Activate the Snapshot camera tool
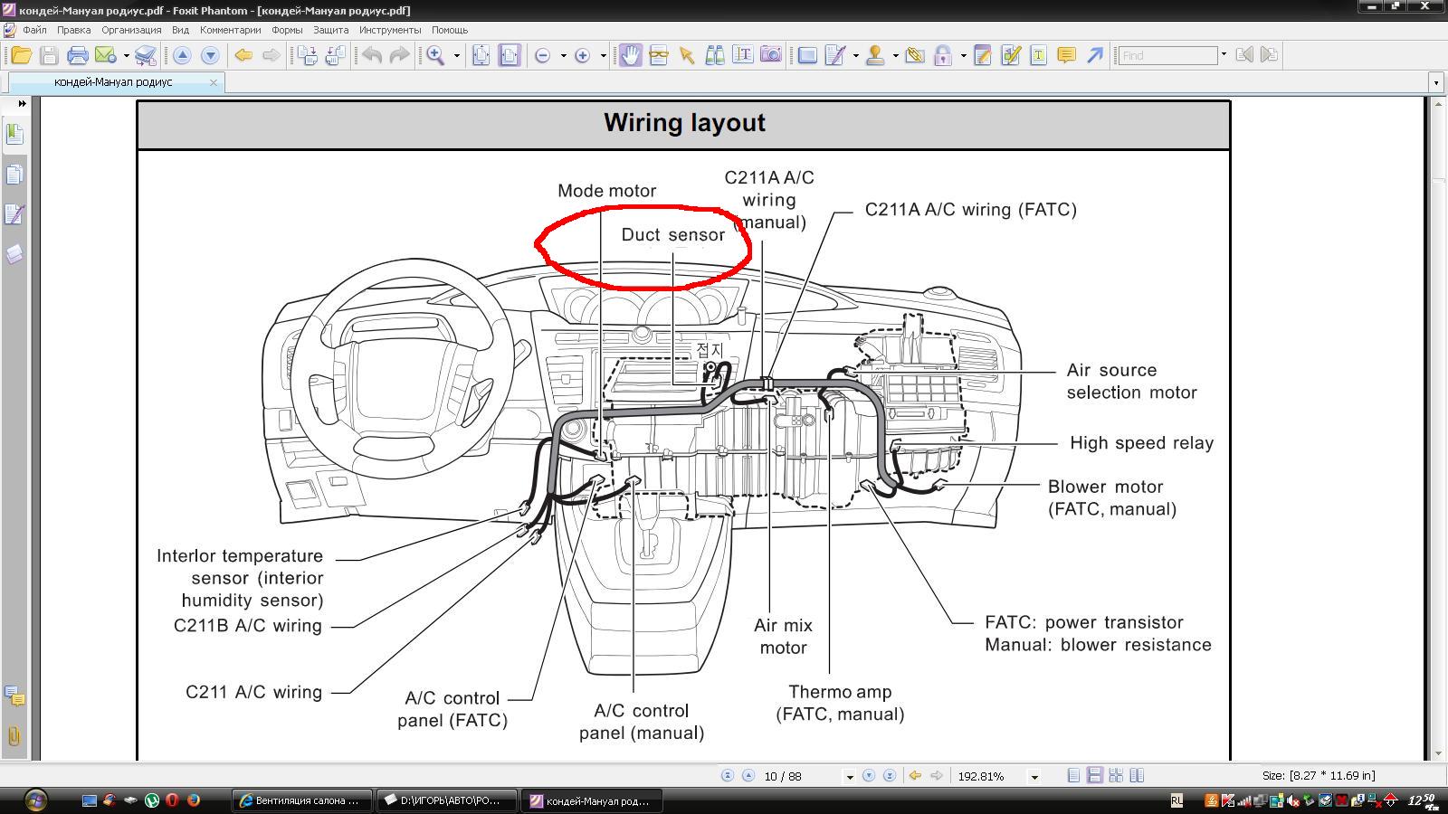The height and width of the screenshot is (814, 1448). click(770, 55)
